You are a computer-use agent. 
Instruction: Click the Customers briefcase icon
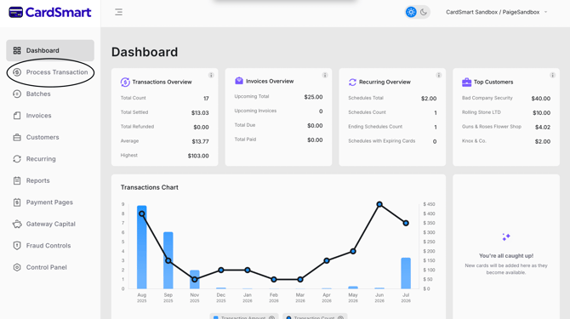(x=17, y=137)
